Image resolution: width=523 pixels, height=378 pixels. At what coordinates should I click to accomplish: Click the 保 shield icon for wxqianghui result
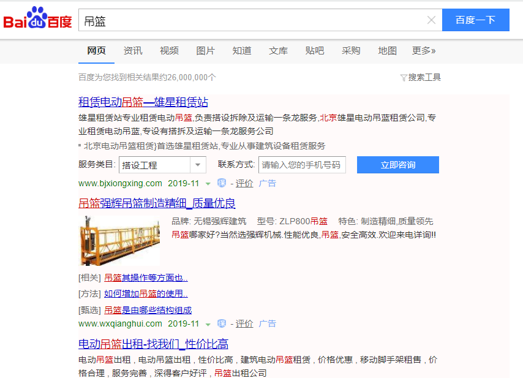[222, 323]
